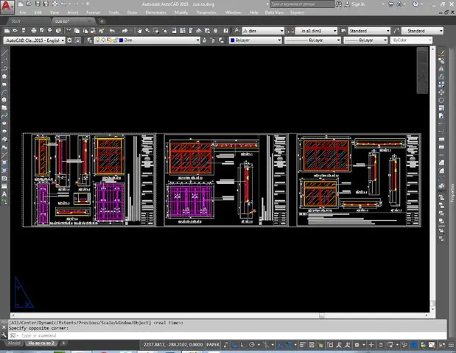Open the Dim layer dropdown
The width and height of the screenshot is (456, 353).
coord(147,40)
